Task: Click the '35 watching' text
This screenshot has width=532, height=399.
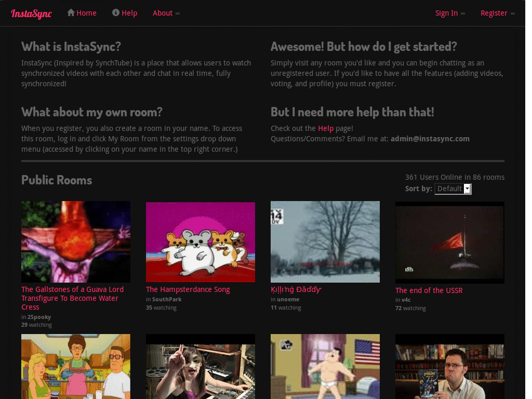Action: pyautogui.click(x=161, y=308)
